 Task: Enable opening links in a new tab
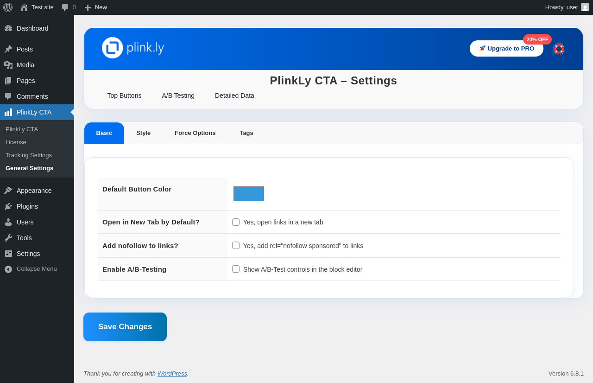tap(236, 222)
